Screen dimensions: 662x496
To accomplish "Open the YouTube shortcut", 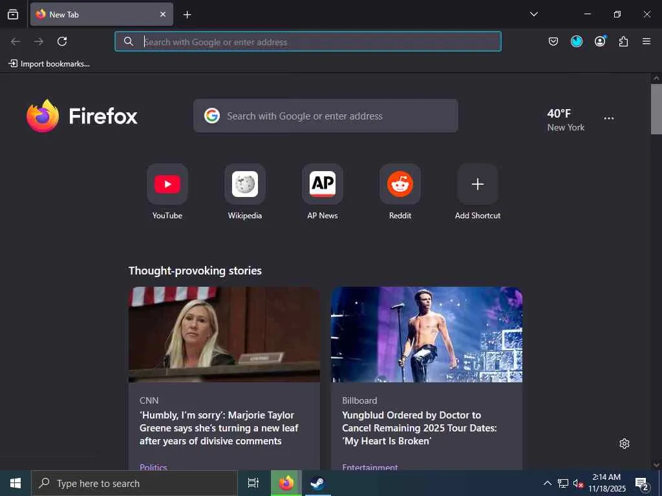I will (x=167, y=192).
